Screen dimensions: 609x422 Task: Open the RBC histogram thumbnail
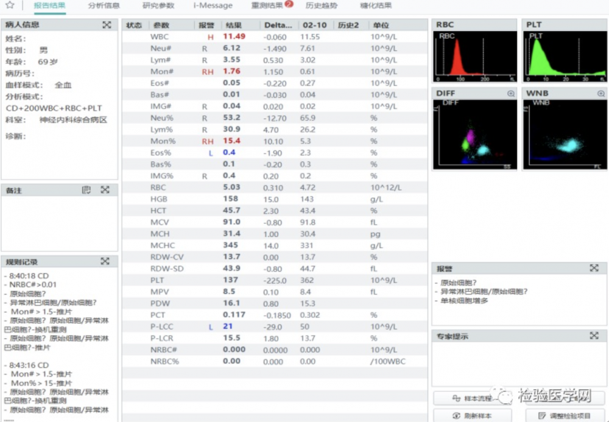474,56
